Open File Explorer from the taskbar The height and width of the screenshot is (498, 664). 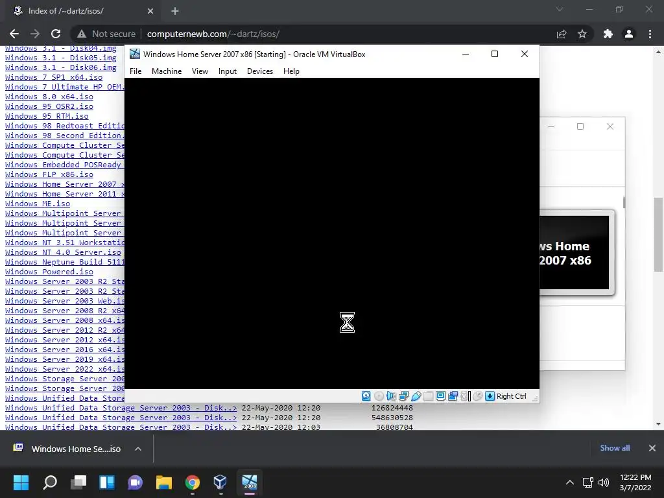pos(164,482)
